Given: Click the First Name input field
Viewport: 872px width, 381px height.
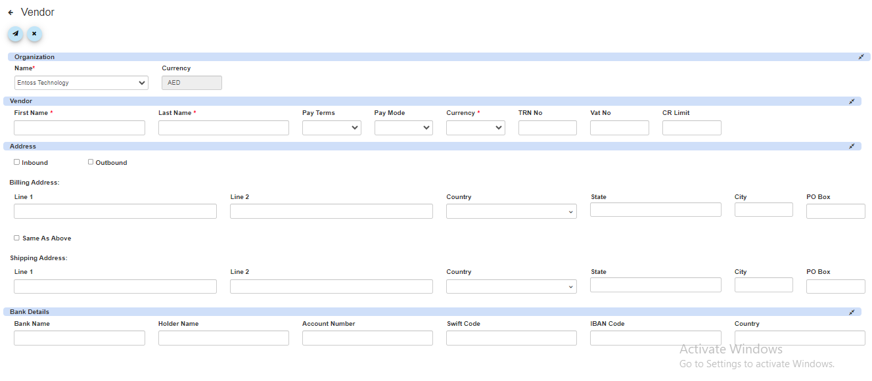Looking at the screenshot, I should pyautogui.click(x=80, y=128).
